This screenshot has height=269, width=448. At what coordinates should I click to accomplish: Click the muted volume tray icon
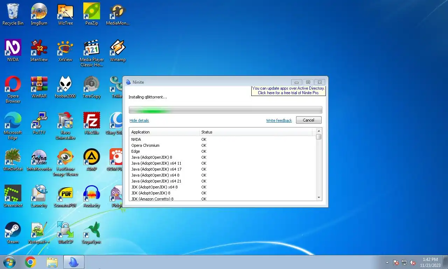tap(413, 262)
